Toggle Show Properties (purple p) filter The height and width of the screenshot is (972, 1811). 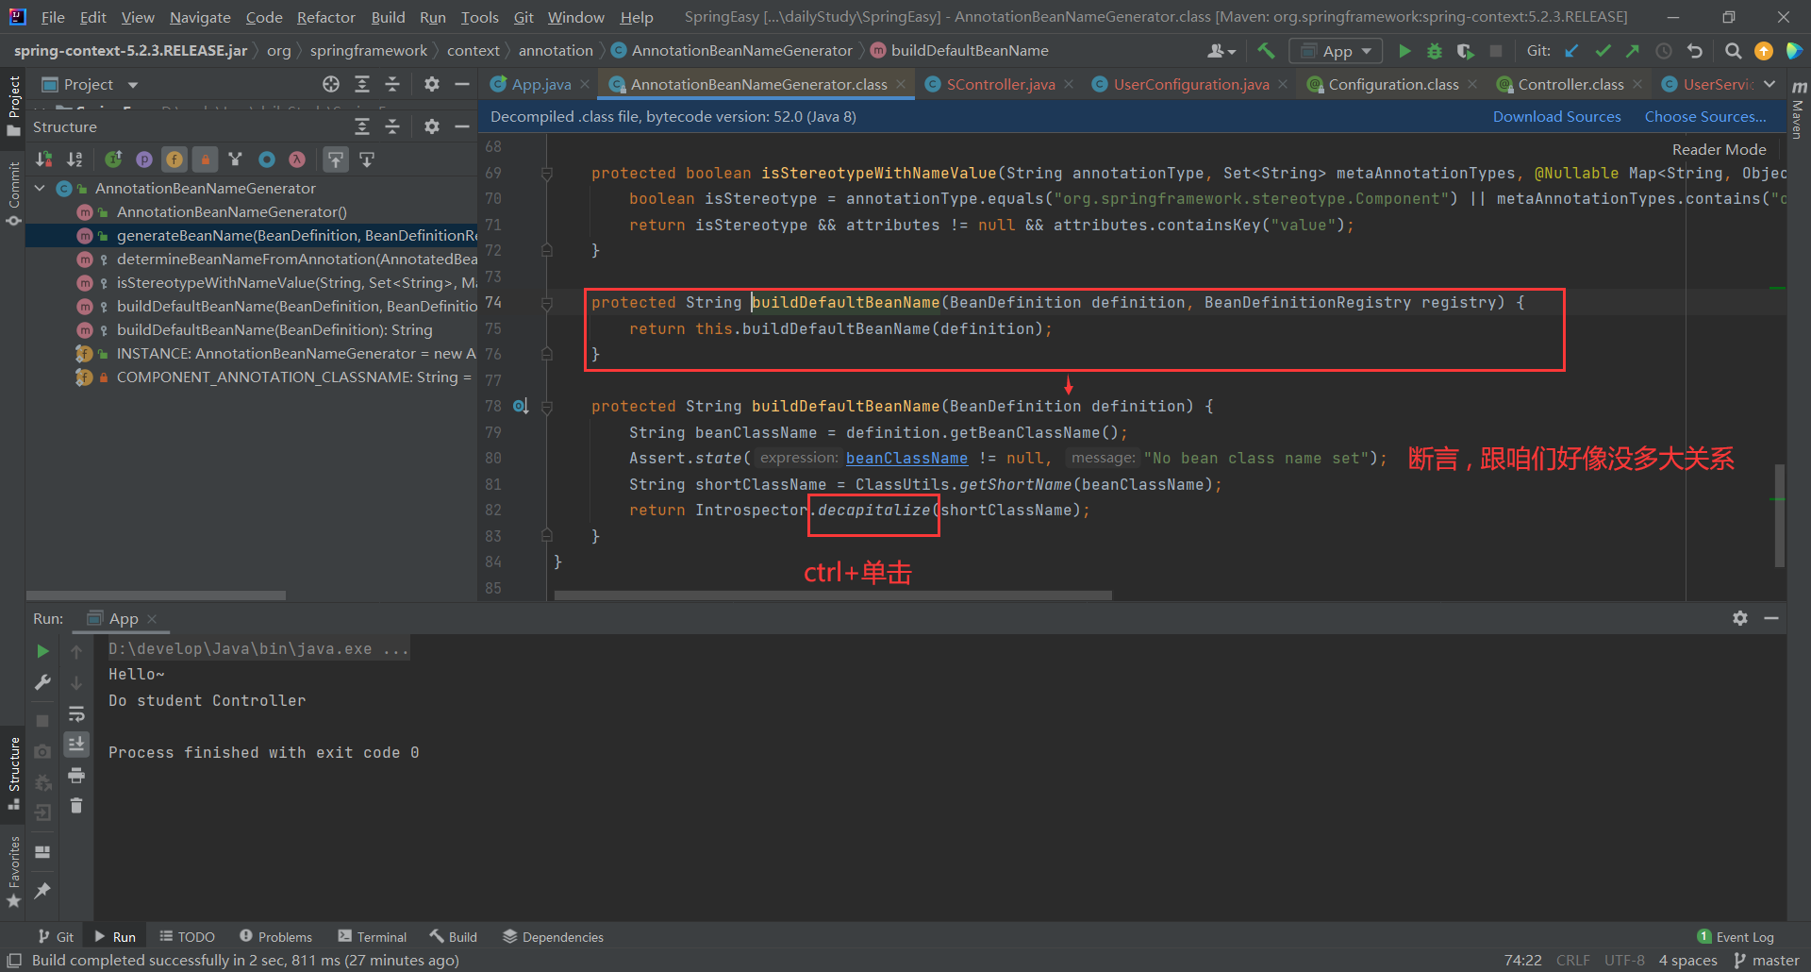click(x=144, y=159)
